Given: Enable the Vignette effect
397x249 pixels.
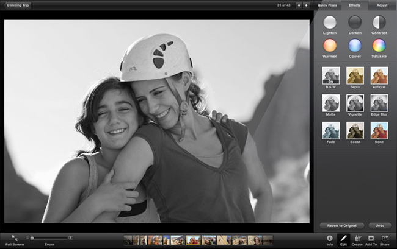Looking at the screenshot, I should point(355,102).
